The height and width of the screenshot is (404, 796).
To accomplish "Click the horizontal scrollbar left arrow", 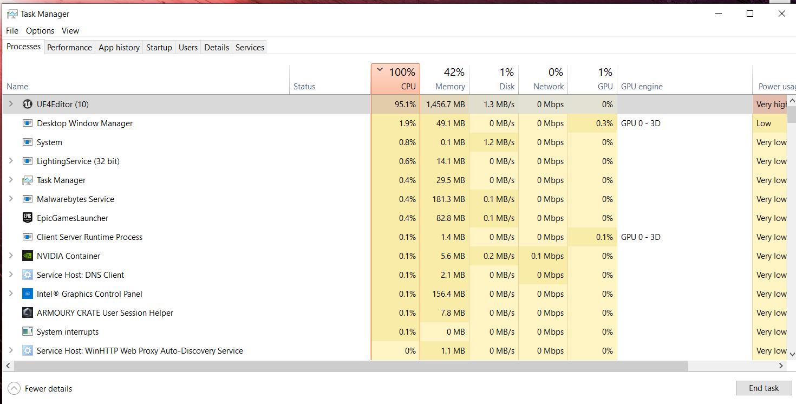I will (x=8, y=366).
